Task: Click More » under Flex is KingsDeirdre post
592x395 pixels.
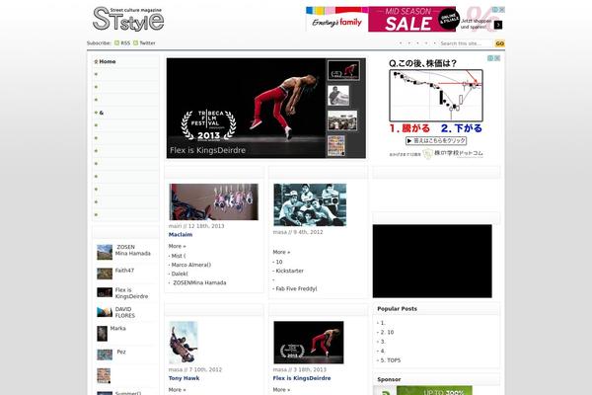Action: coord(281,390)
